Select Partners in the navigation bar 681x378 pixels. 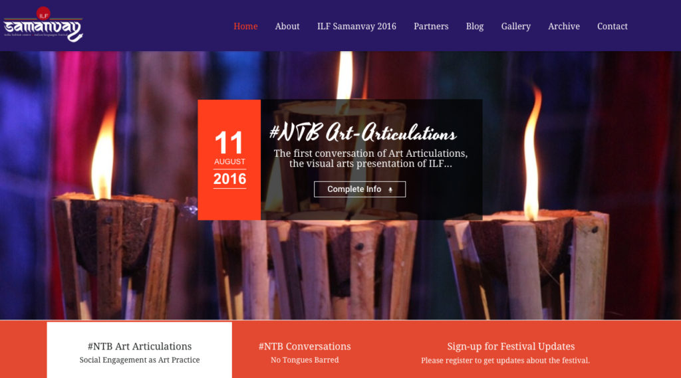(431, 27)
